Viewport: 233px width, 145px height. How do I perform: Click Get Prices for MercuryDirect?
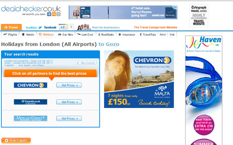coord(69,118)
